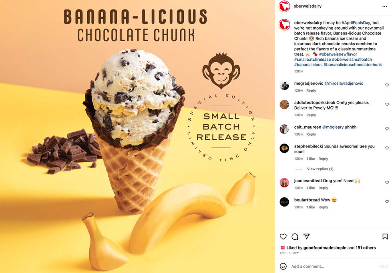Image resolution: width=392 pixels, height=273 pixels.
Task: Open stephenbilecki's profile avatar
Action: click(284, 148)
